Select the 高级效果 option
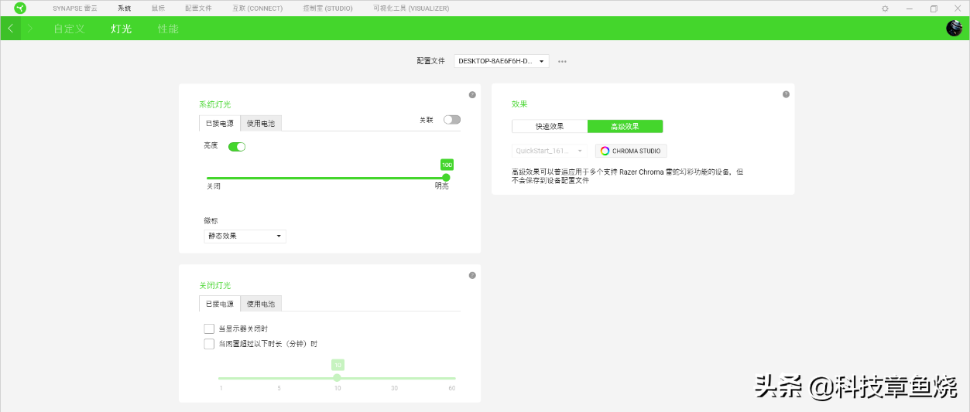 (625, 126)
